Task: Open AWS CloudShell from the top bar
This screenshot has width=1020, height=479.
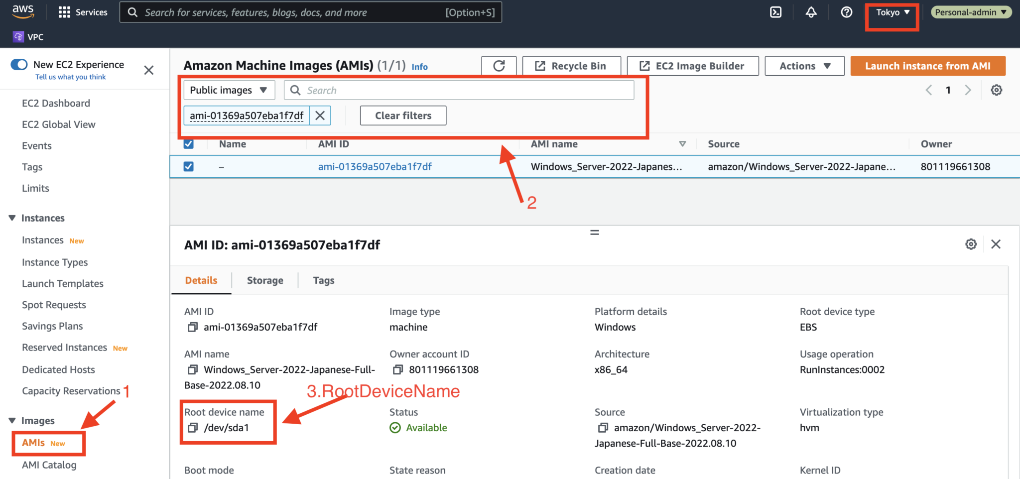Action: pos(775,12)
